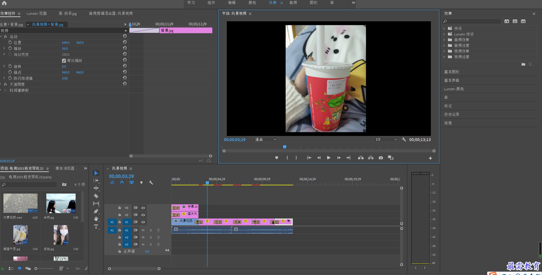Select the Hand tool
The image size is (542, 275).
point(96,219)
